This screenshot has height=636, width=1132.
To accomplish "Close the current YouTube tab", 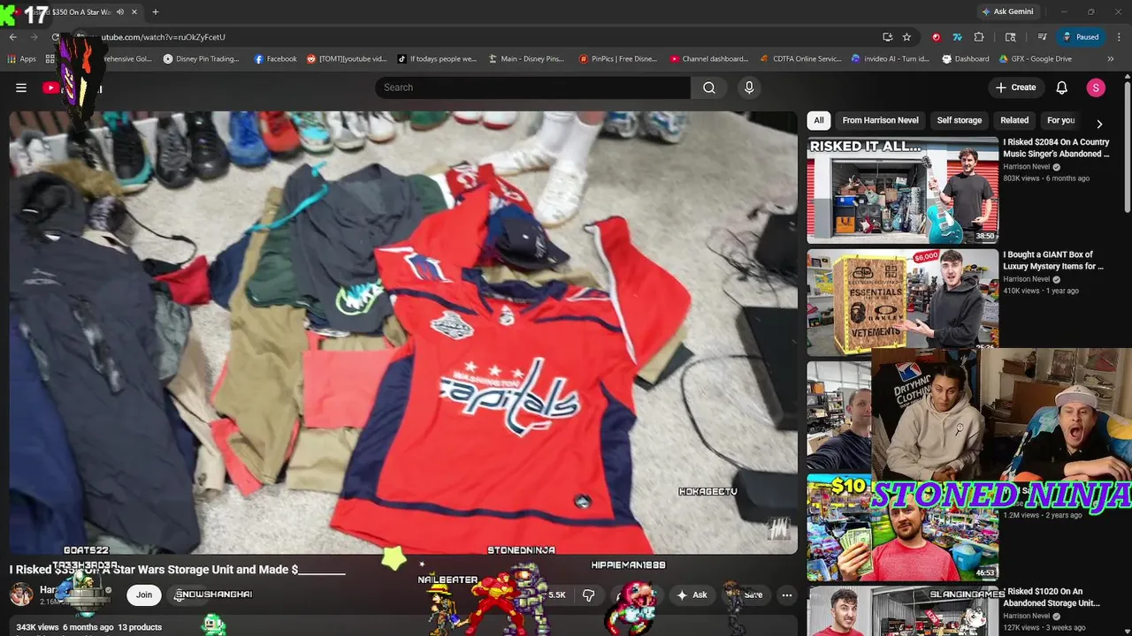I will 135,12.
